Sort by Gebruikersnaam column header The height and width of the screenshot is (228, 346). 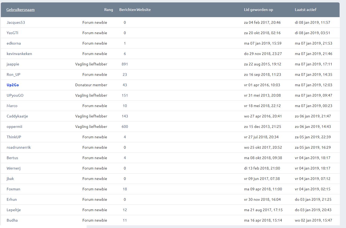click(x=21, y=10)
